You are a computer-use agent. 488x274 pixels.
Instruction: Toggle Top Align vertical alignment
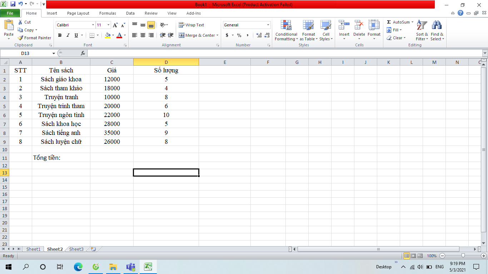pos(135,25)
